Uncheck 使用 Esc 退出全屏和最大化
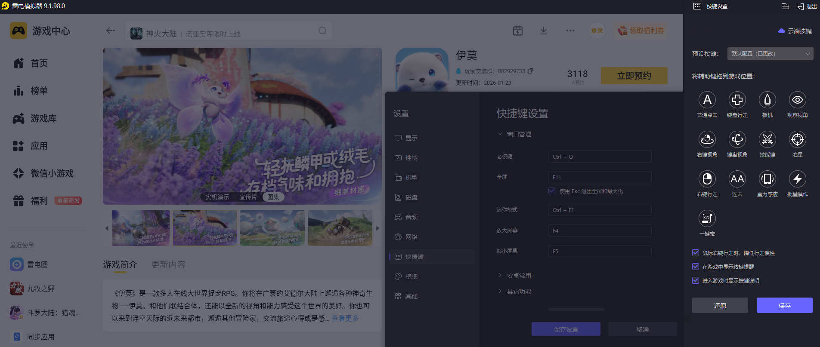The width and height of the screenshot is (820, 347). click(x=552, y=191)
